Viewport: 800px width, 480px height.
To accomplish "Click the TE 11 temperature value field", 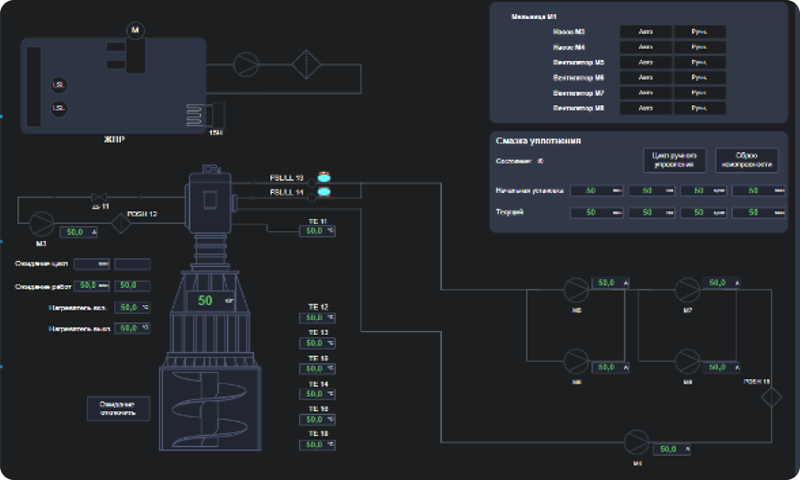I will click(x=317, y=231).
